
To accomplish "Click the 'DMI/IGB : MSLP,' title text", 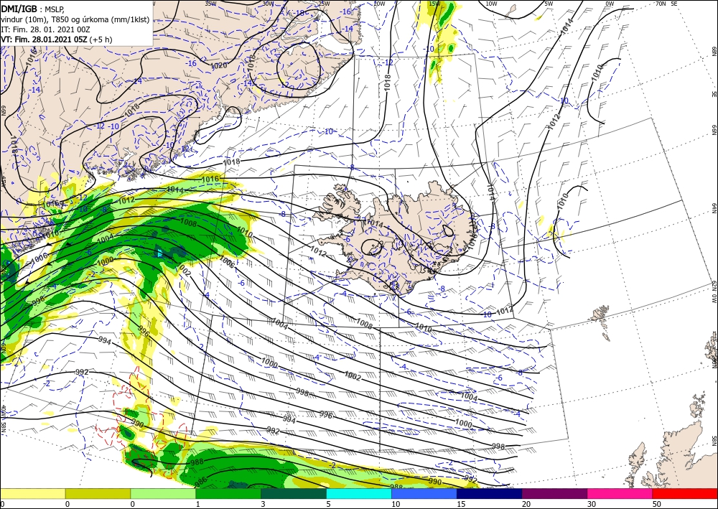I will 33,8.
